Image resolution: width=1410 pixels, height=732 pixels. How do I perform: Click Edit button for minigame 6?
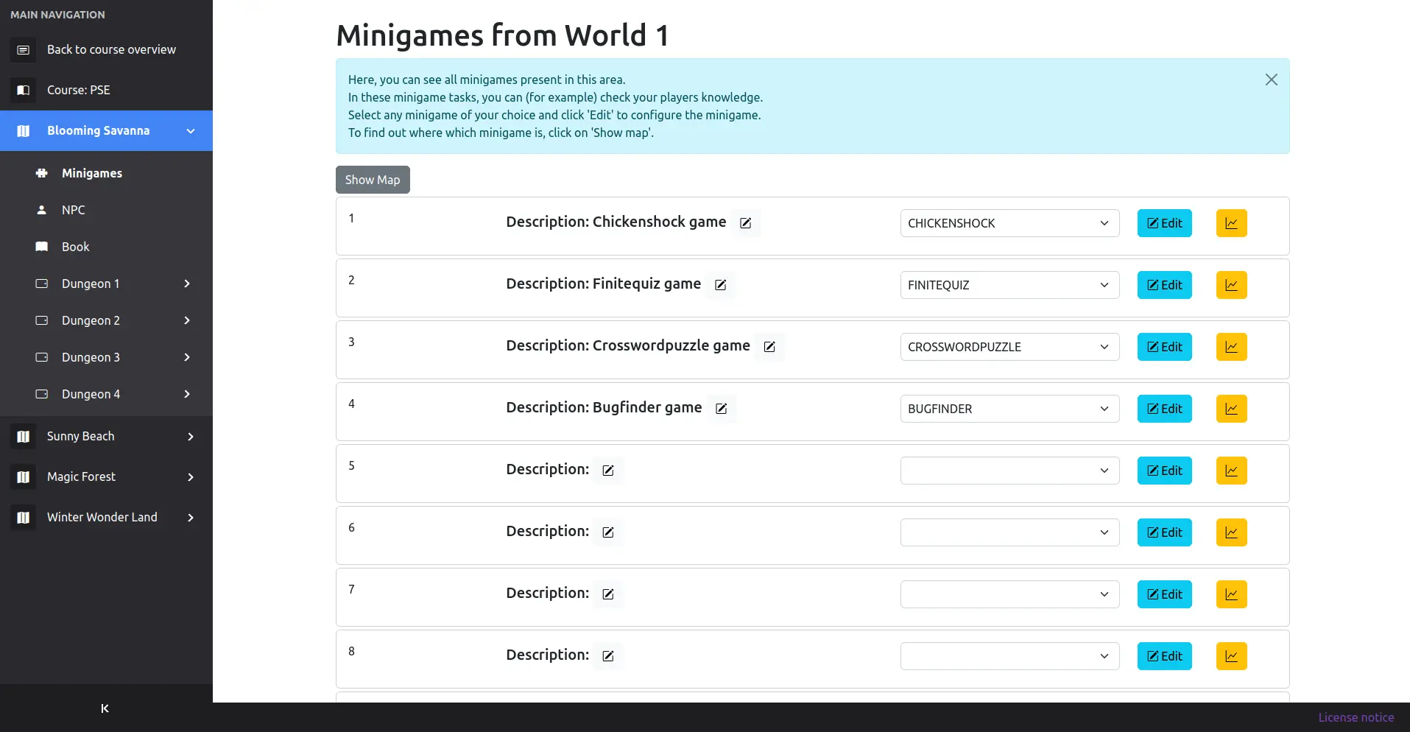(x=1164, y=532)
